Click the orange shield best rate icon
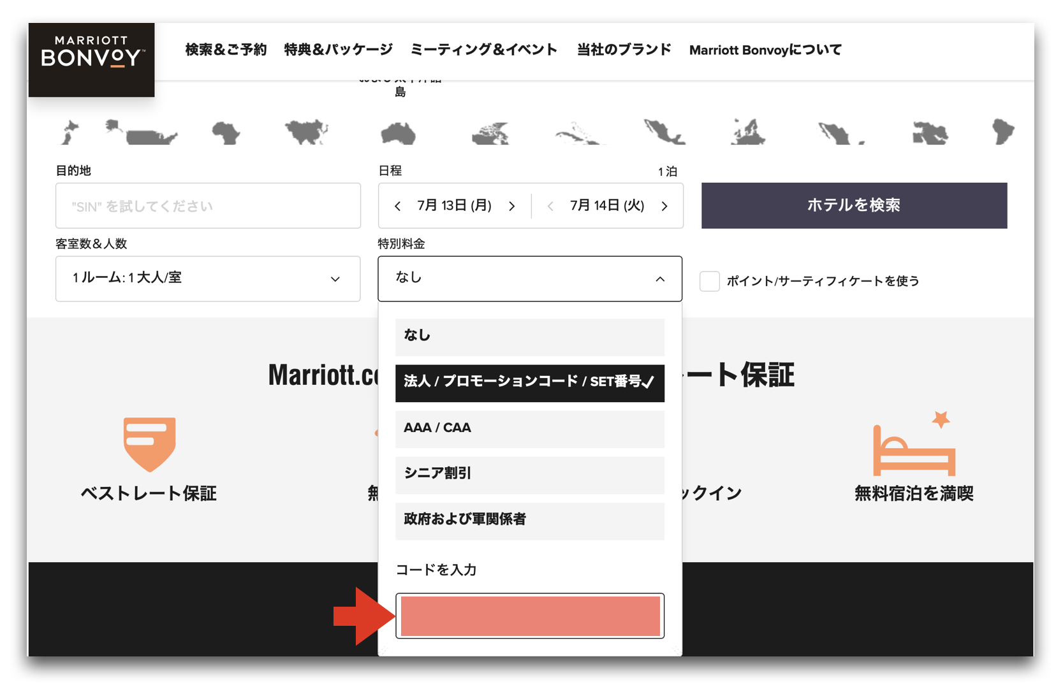Image resolution: width=1056 pixels, height=687 pixels. [149, 444]
